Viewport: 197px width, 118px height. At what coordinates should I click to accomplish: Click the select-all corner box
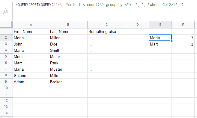(6, 25)
